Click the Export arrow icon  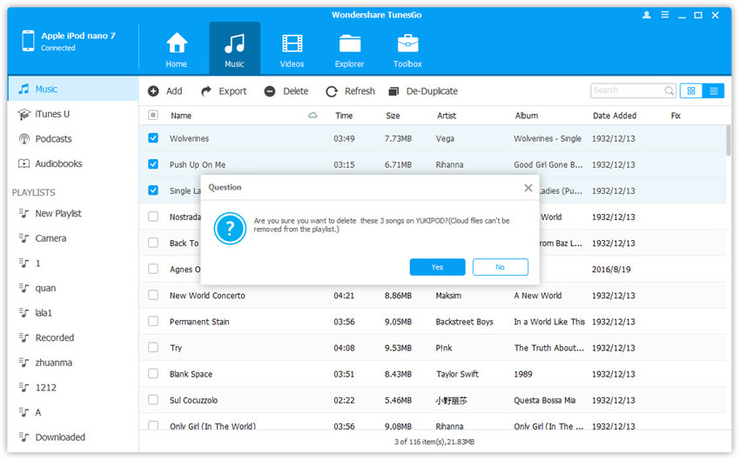pyautogui.click(x=206, y=91)
